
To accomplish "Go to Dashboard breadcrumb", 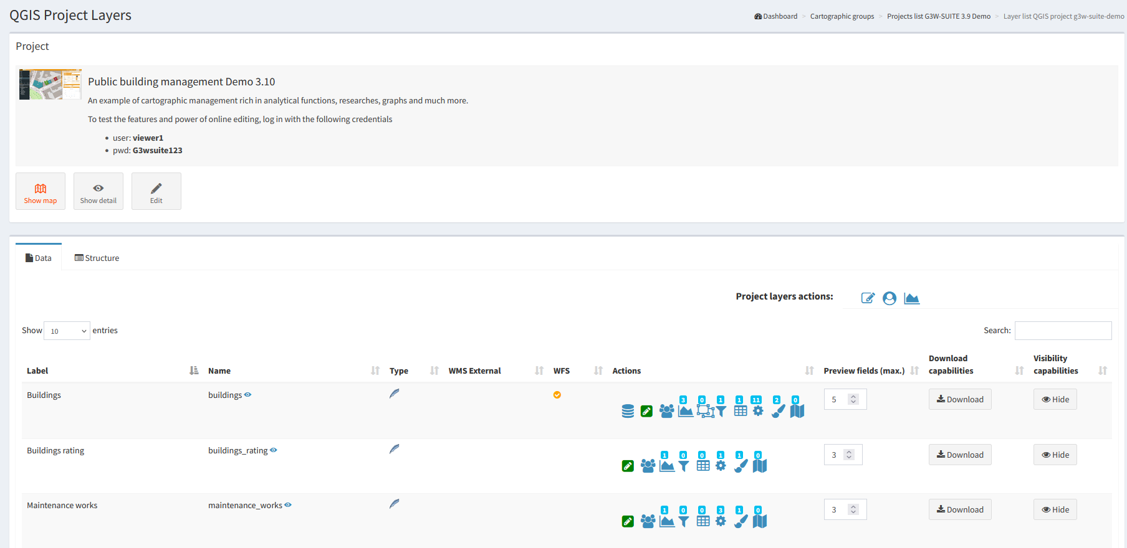I will (x=775, y=16).
